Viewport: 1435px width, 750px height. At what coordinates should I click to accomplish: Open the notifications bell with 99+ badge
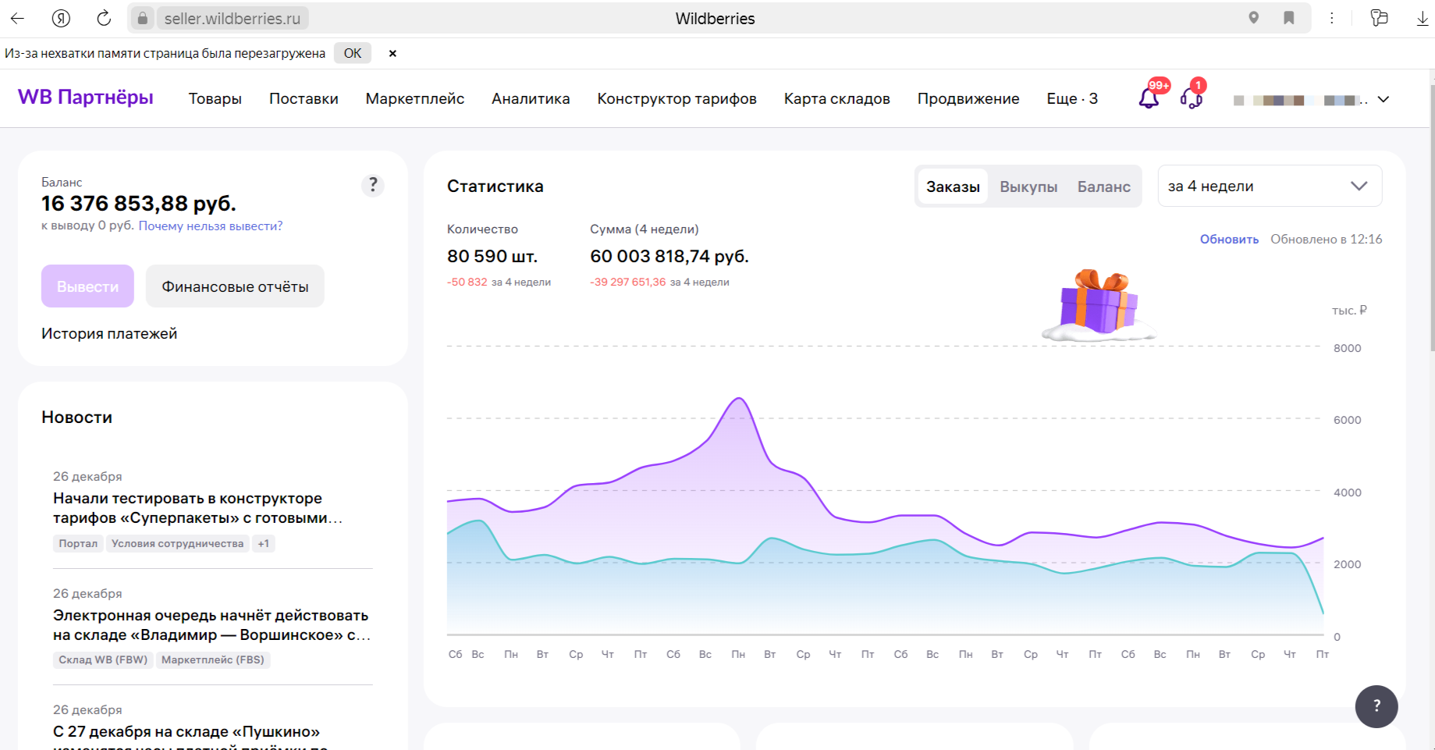click(1148, 99)
